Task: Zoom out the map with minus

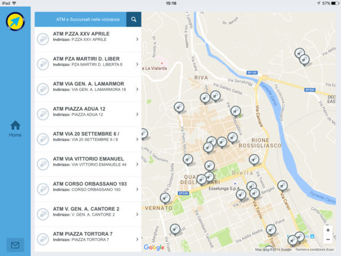Action: coord(328,240)
